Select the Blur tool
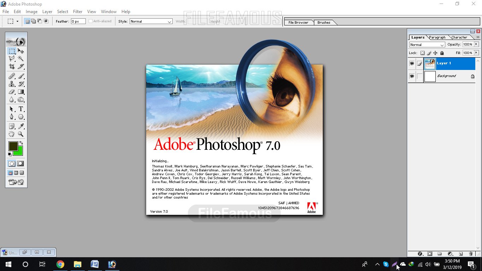Image resolution: width=482 pixels, height=271 pixels. 12,100
